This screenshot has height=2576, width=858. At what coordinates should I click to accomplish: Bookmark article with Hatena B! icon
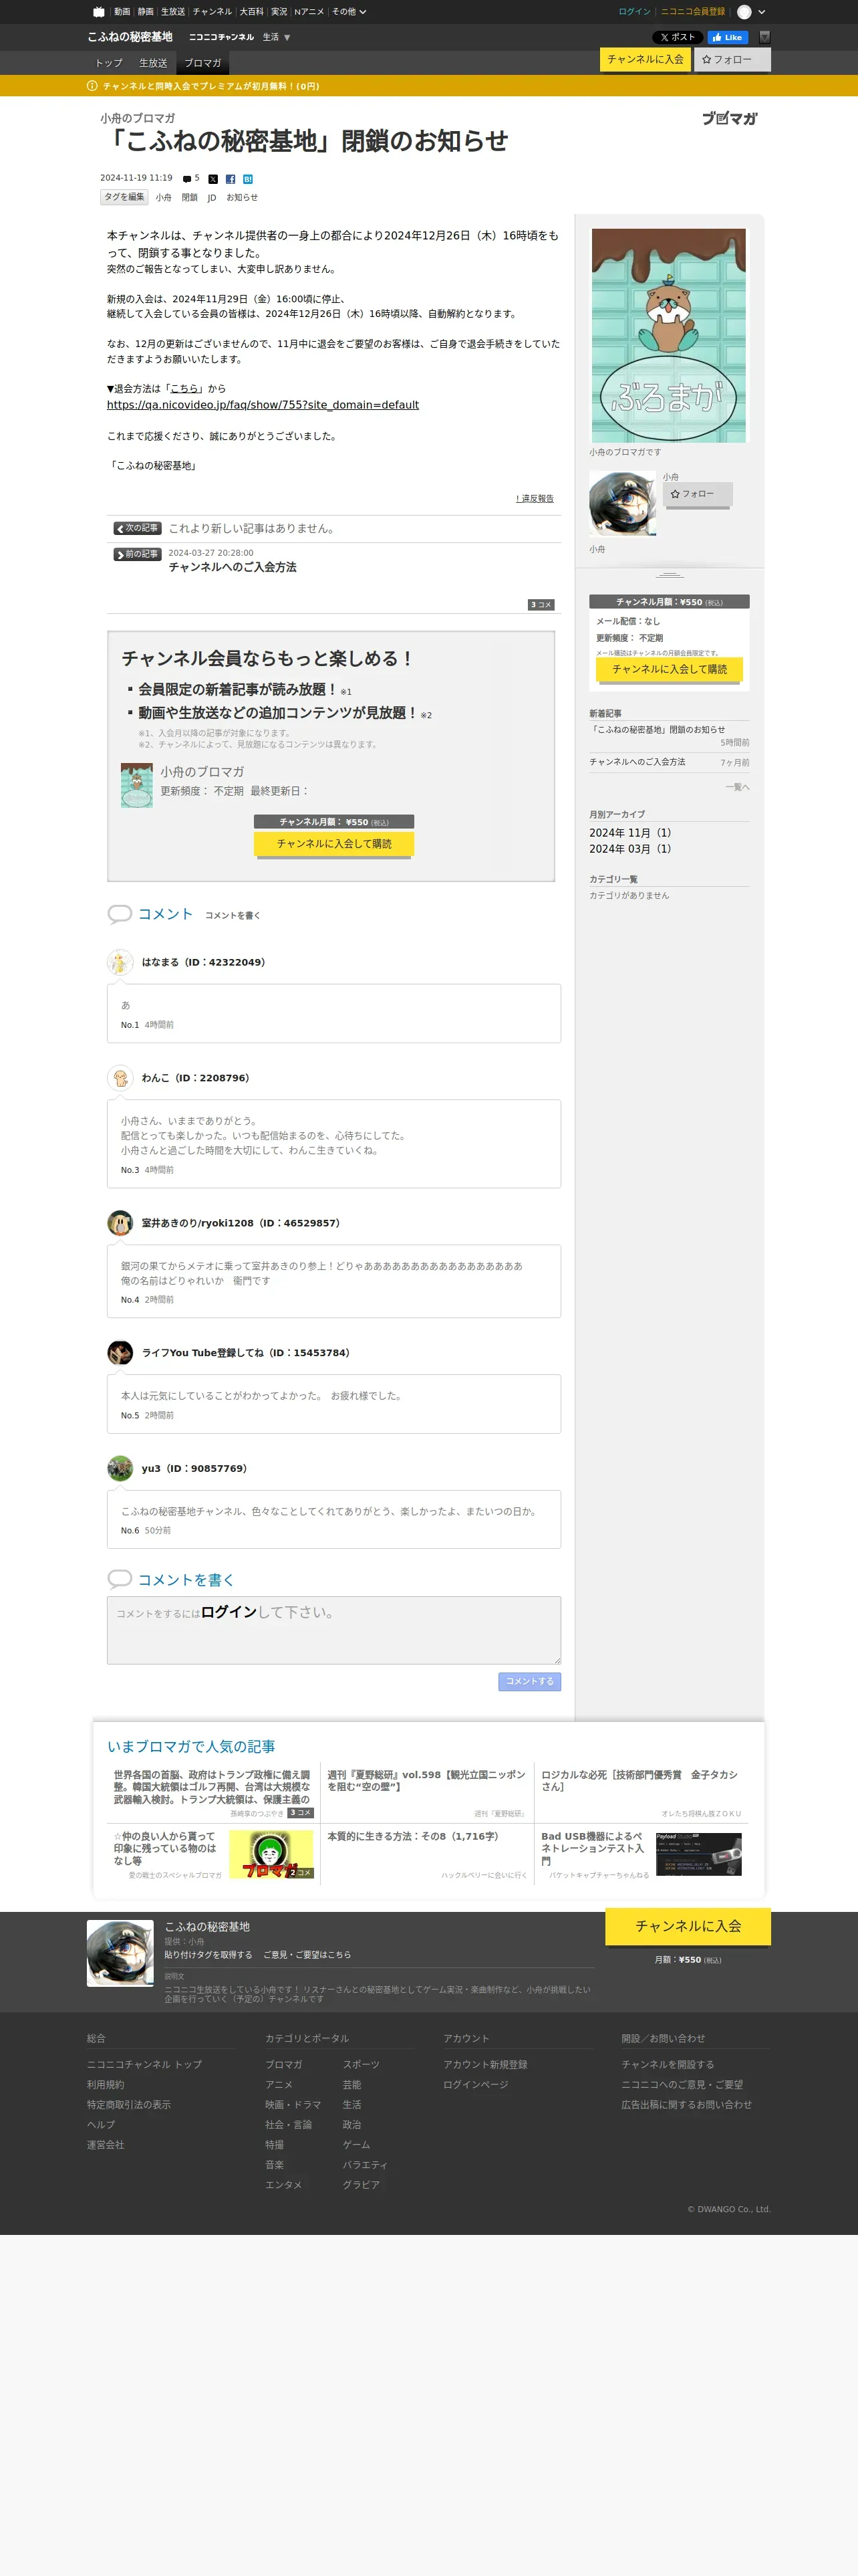248,179
